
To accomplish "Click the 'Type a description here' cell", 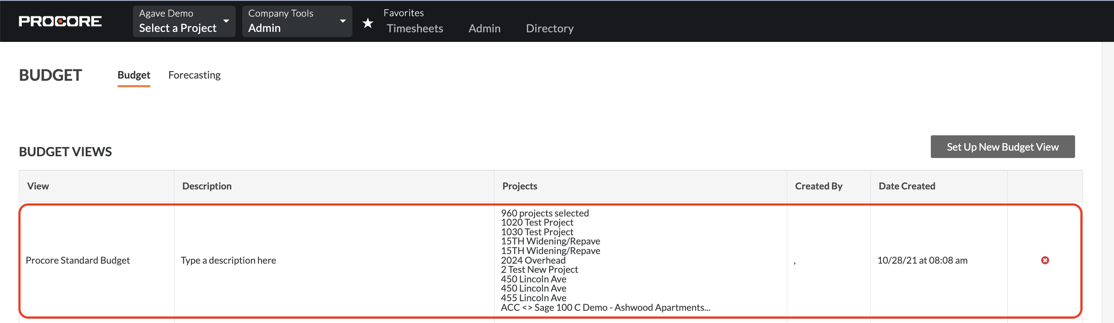I will point(228,261).
